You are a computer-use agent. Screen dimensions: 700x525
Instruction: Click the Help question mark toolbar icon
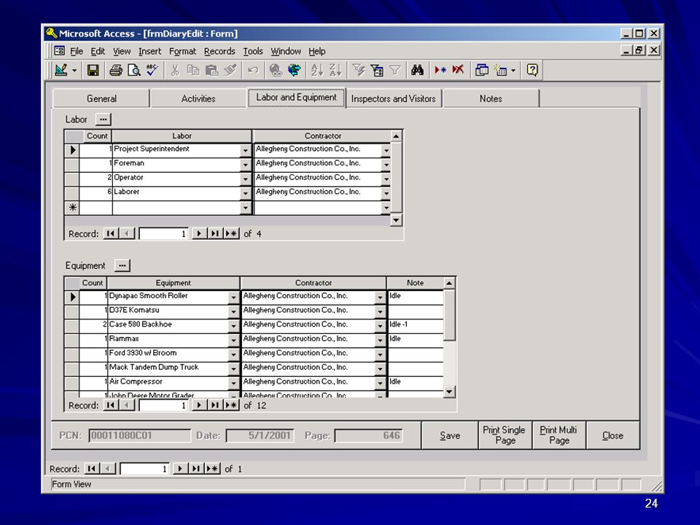point(532,70)
